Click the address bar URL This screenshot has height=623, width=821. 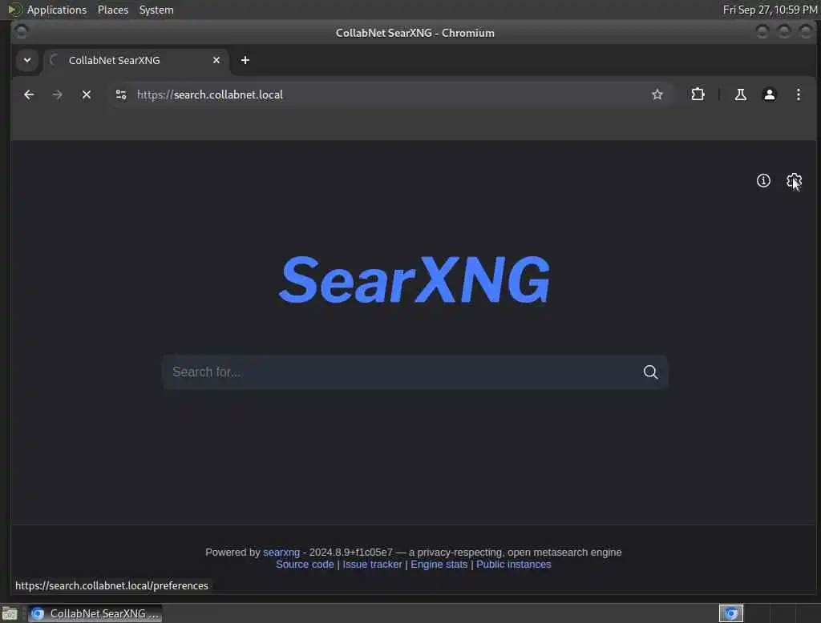click(x=210, y=94)
